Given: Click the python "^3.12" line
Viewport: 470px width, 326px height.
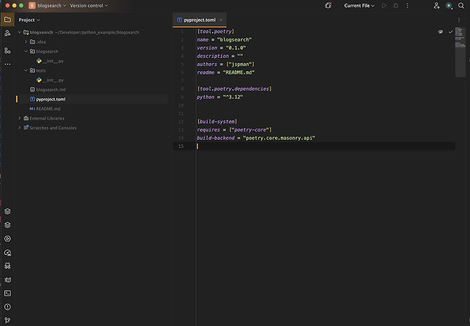Looking at the screenshot, I should [x=220, y=97].
